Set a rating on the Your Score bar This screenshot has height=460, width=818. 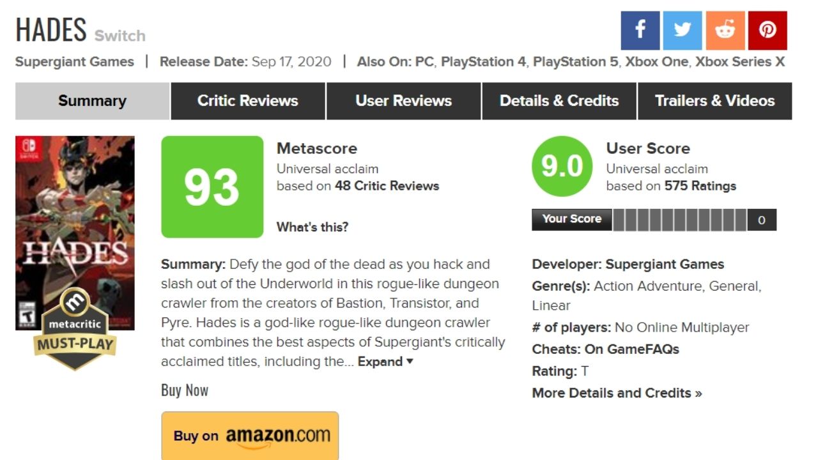click(679, 220)
